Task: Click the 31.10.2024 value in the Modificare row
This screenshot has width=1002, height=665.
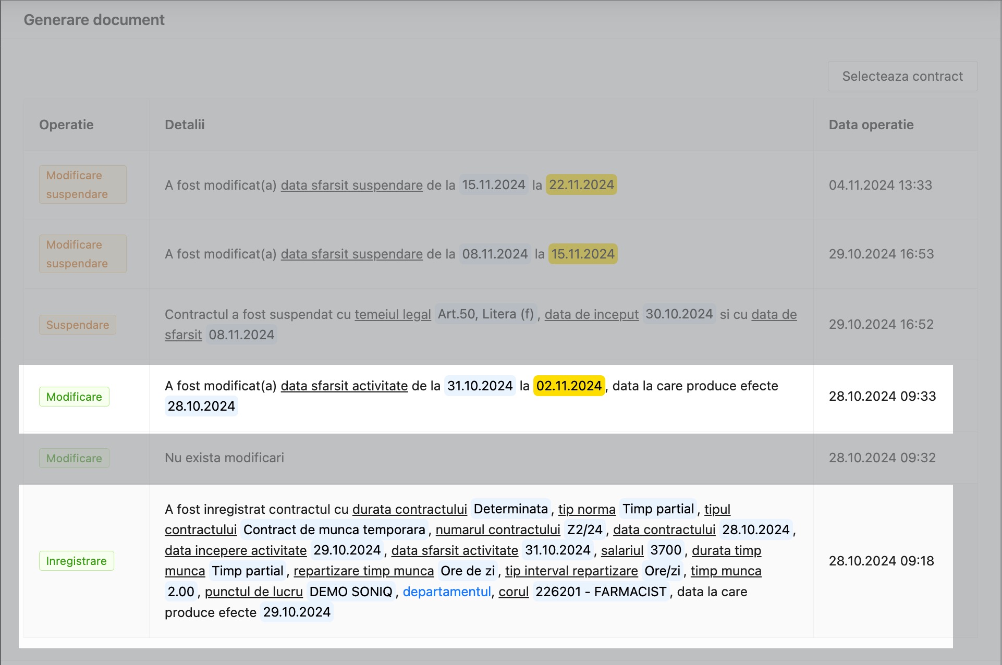Action: coord(480,386)
